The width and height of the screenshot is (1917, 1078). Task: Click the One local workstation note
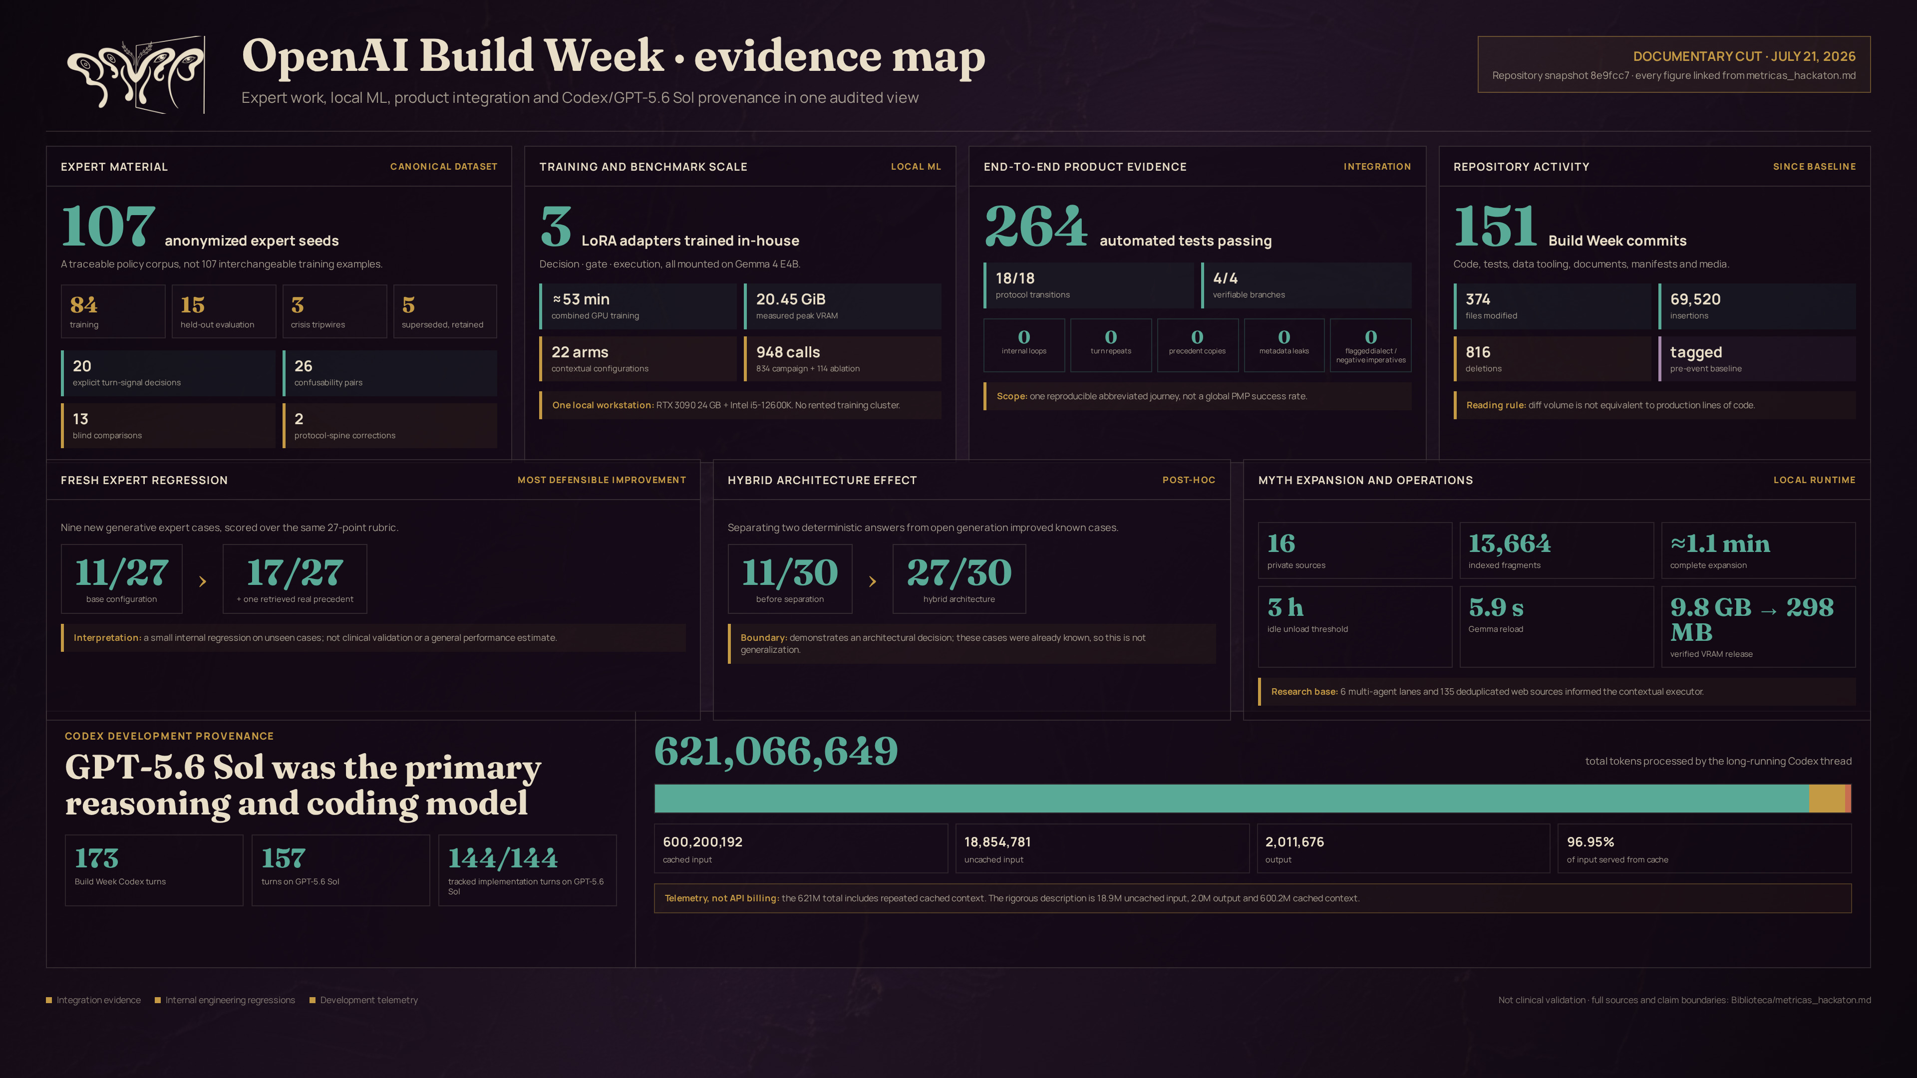pos(740,405)
